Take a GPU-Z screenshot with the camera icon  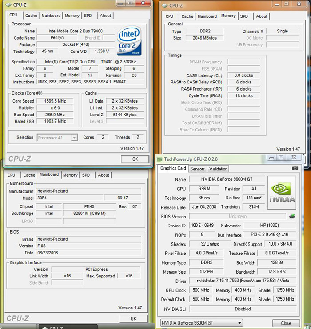pyautogui.click(x=295, y=168)
